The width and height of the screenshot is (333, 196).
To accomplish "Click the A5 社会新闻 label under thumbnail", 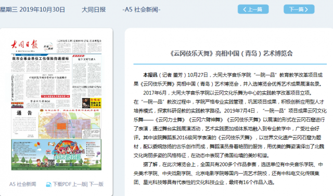I will [x=22, y=184].
